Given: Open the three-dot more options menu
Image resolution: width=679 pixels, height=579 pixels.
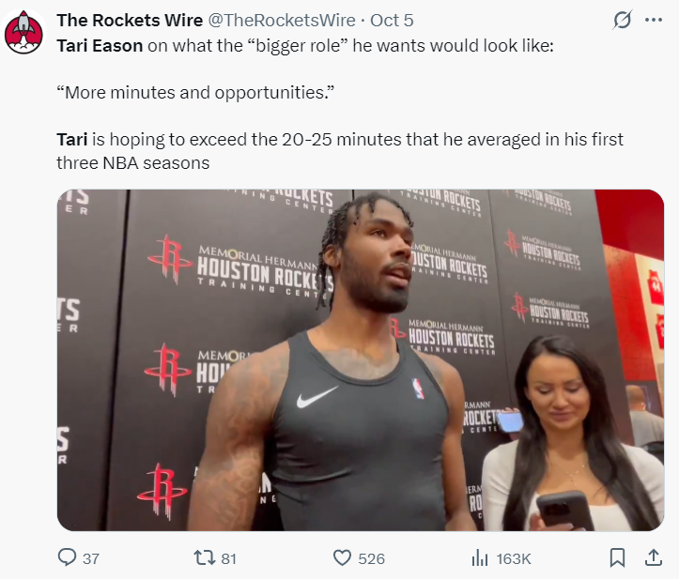Looking at the screenshot, I should pyautogui.click(x=654, y=20).
